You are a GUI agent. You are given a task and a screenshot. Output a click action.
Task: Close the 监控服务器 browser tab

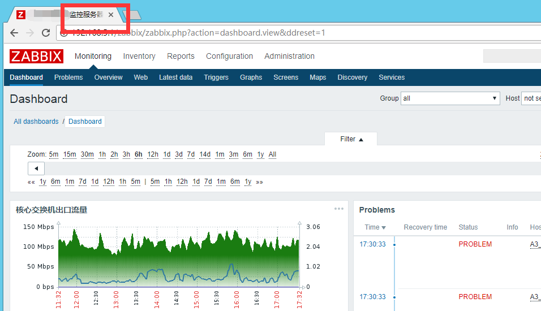point(111,15)
